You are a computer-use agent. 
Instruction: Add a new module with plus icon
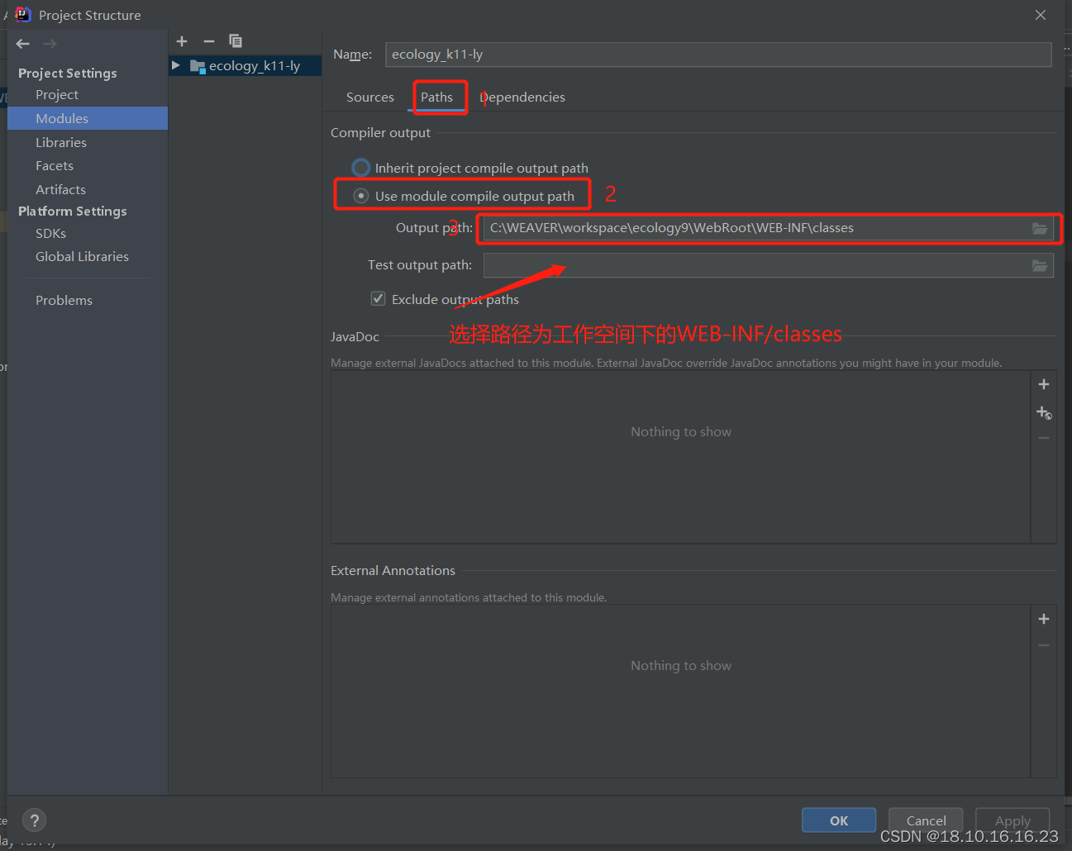tap(182, 41)
